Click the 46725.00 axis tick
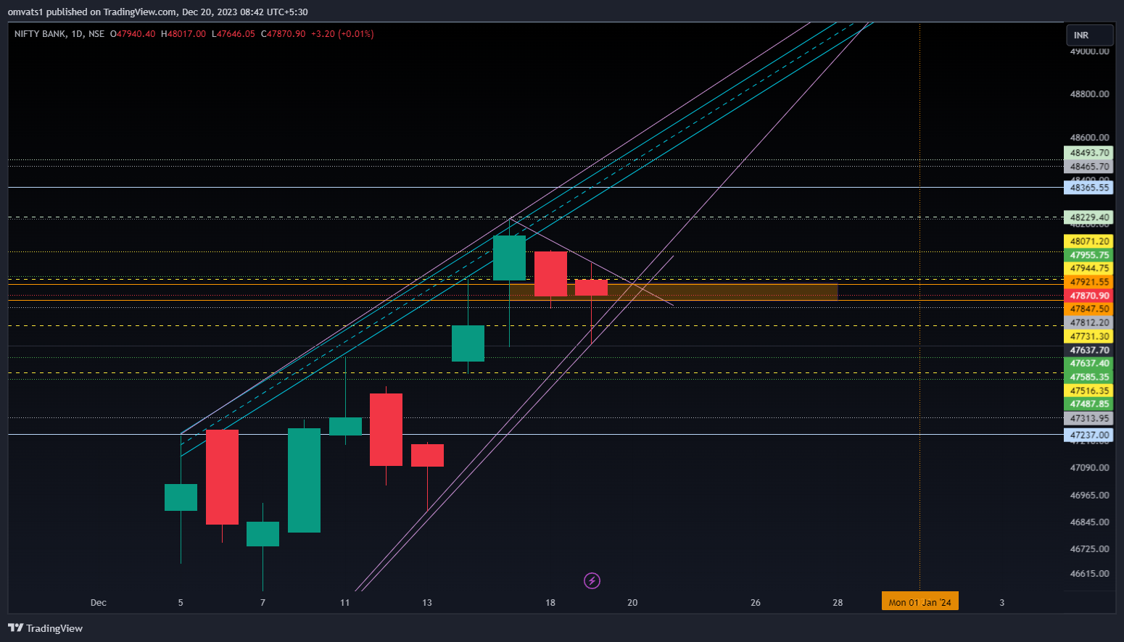This screenshot has height=642, width=1124. coord(1089,549)
